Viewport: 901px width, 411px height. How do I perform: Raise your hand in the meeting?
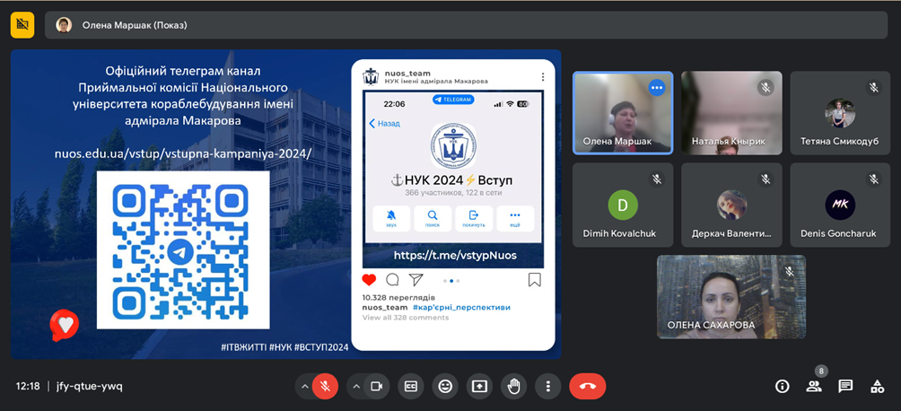coord(513,386)
